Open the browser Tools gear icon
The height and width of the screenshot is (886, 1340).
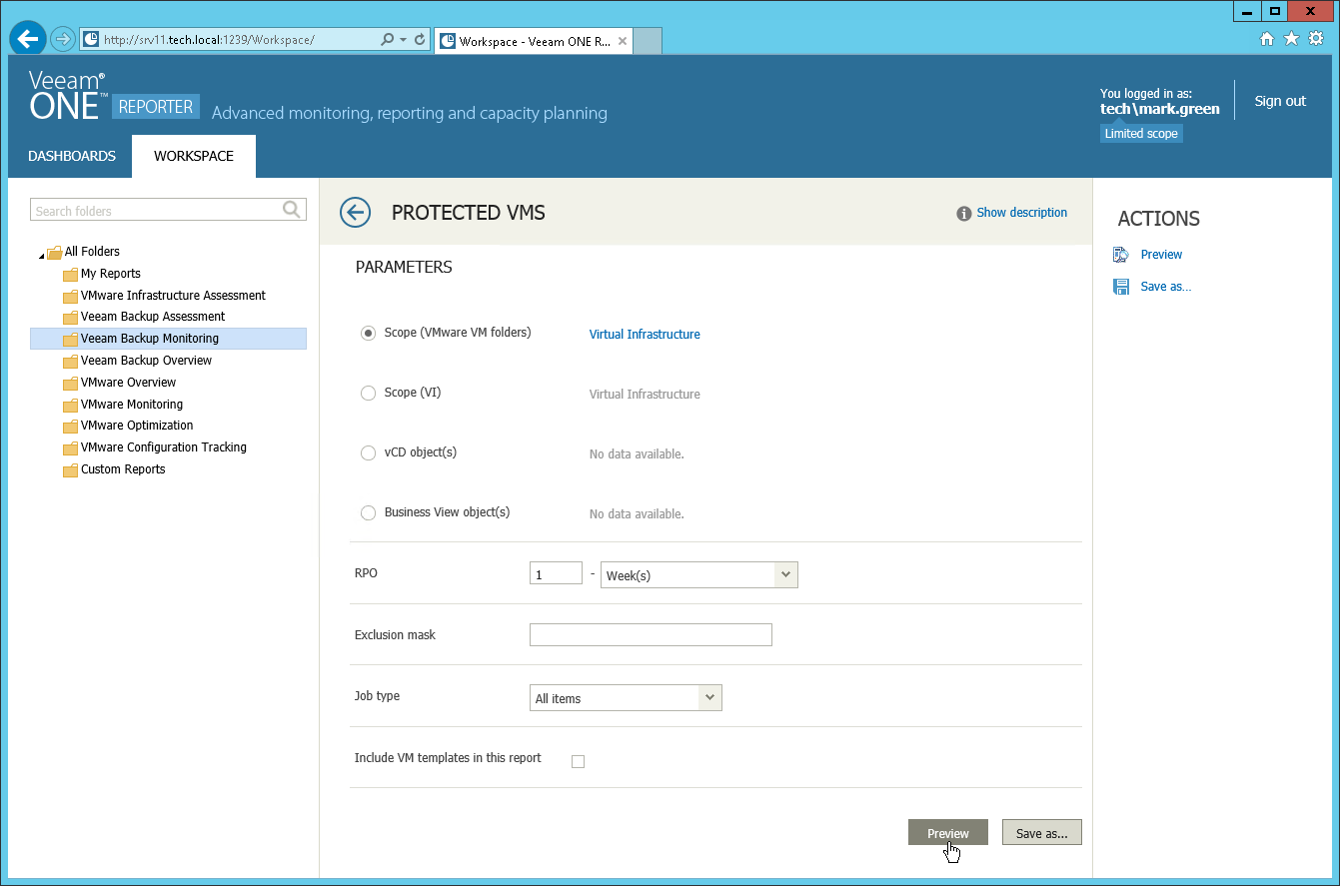click(x=1316, y=39)
